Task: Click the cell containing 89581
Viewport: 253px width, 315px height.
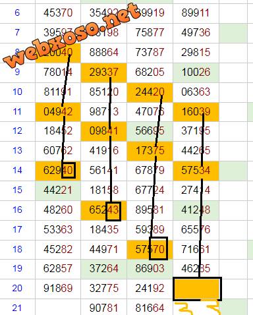Action: point(150,210)
